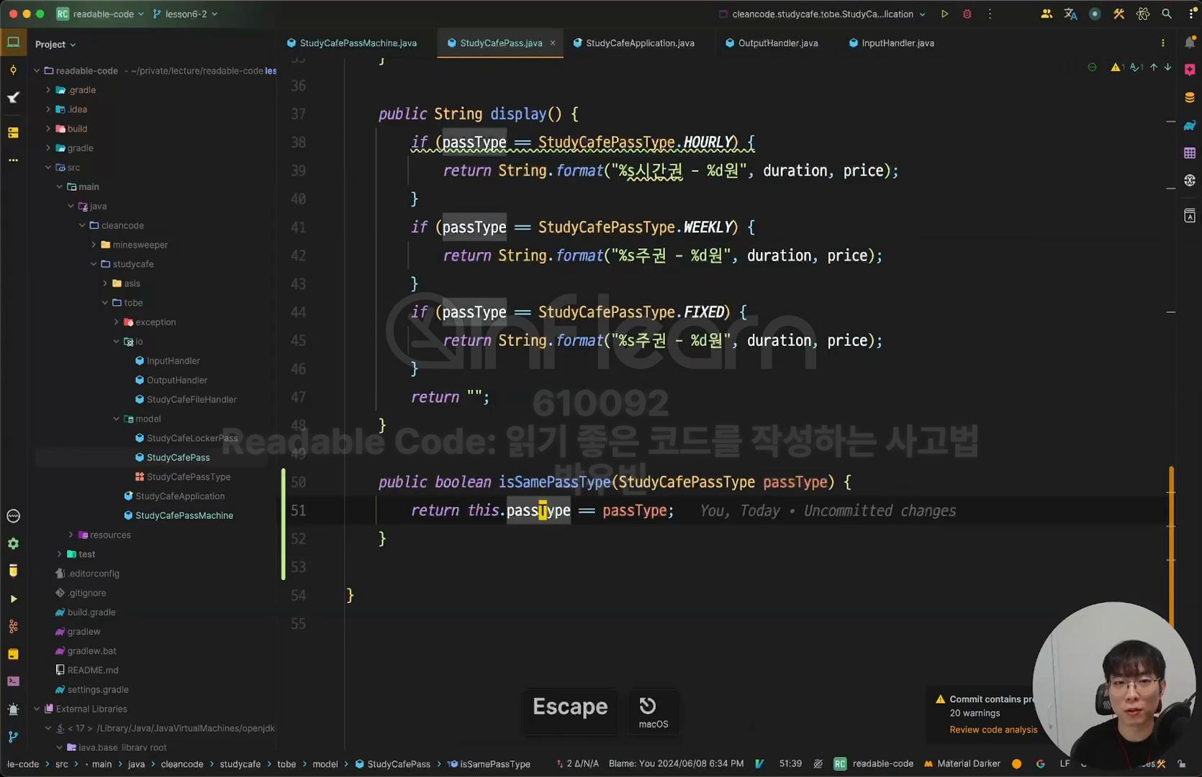Collapse the tobe package

(x=105, y=303)
